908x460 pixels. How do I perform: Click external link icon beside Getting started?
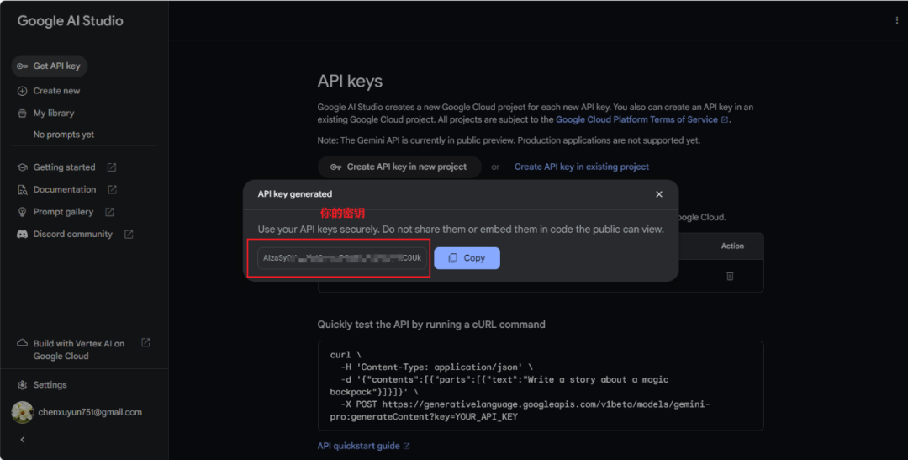[x=112, y=167]
